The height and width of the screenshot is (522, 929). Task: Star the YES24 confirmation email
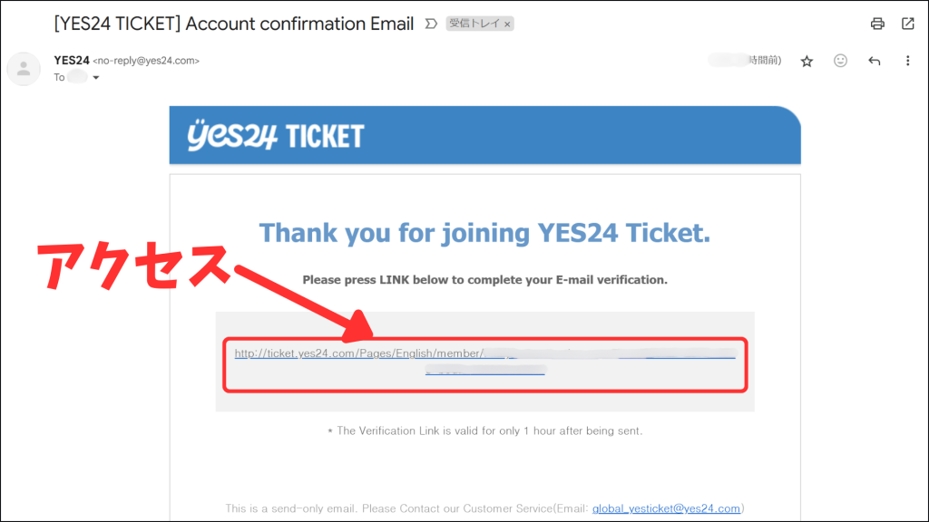tap(807, 61)
